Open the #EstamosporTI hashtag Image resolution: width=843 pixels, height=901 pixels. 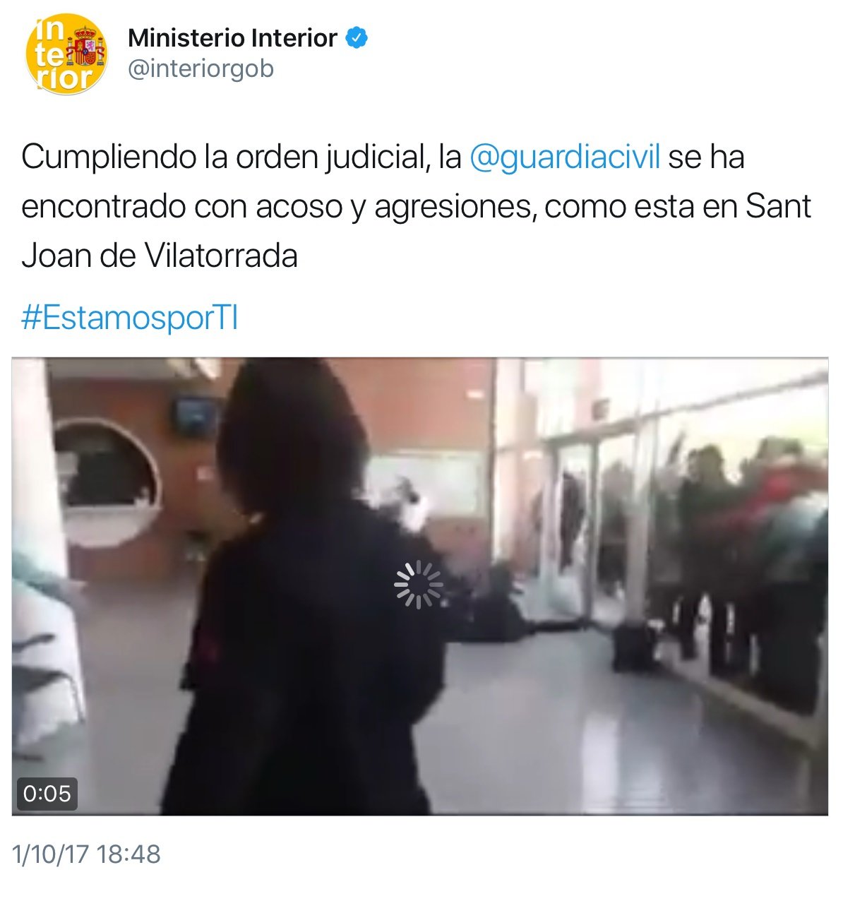tap(130, 318)
